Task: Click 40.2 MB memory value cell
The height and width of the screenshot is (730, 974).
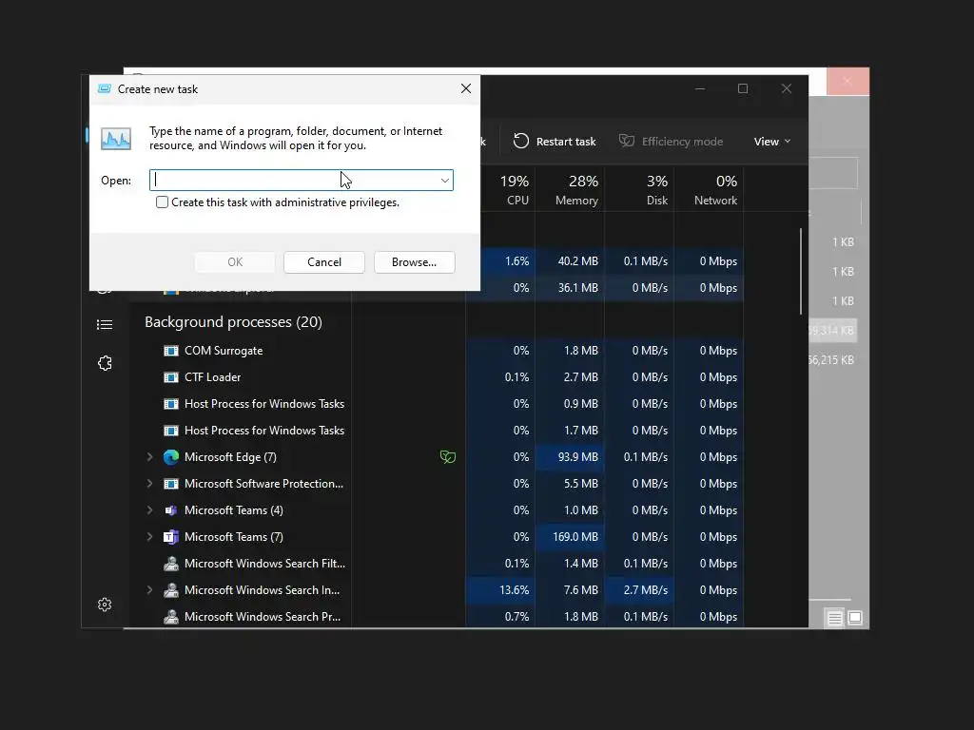Action: (x=570, y=261)
